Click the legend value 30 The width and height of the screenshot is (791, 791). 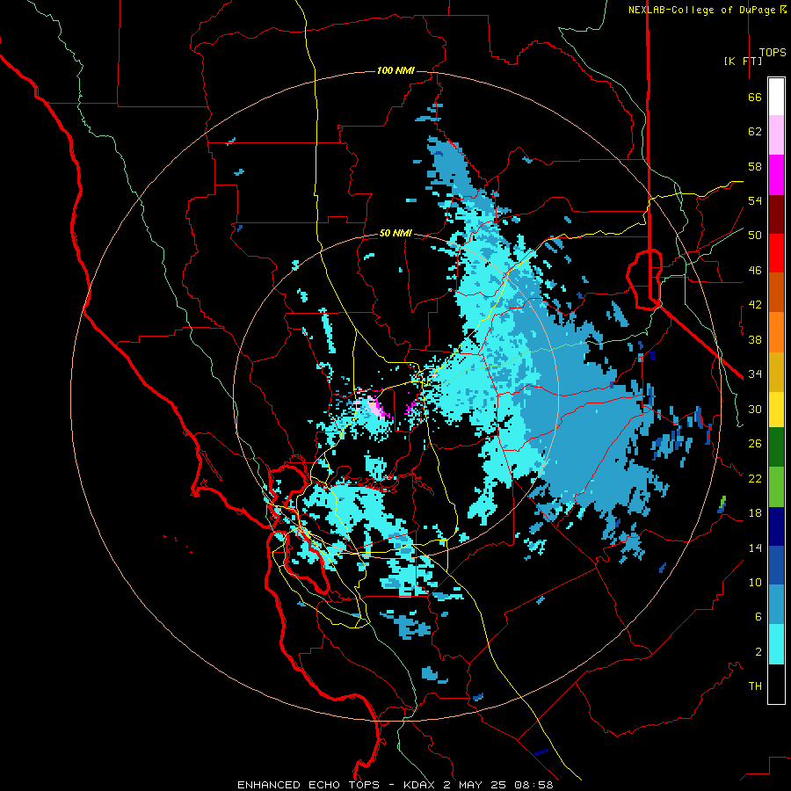[755, 409]
